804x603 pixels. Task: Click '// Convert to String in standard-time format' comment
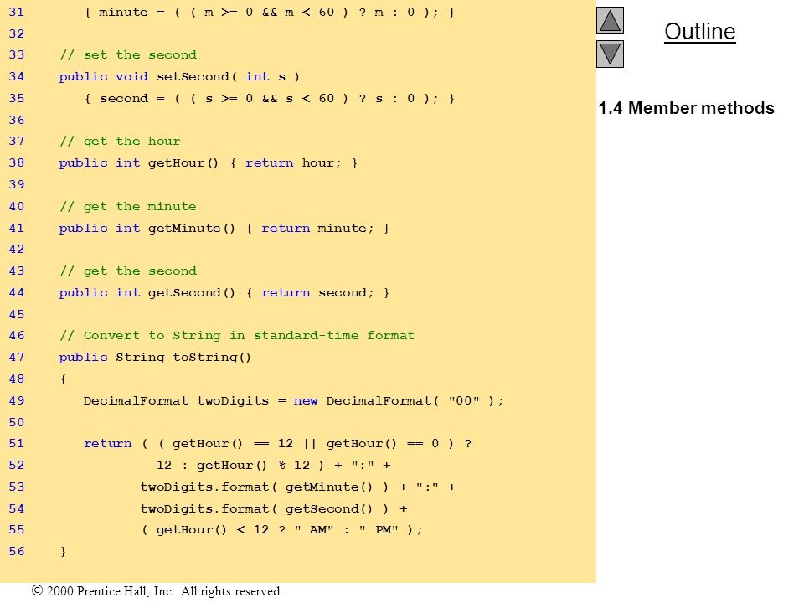[237, 335]
